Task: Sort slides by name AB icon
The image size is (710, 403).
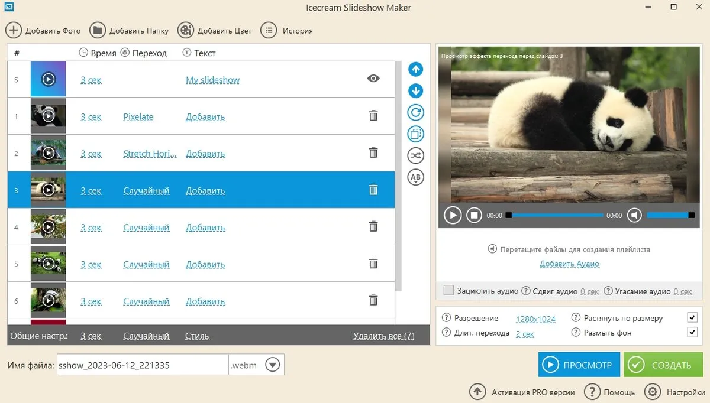Action: tap(416, 177)
